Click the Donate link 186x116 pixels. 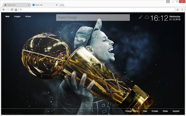(x=155, y=111)
